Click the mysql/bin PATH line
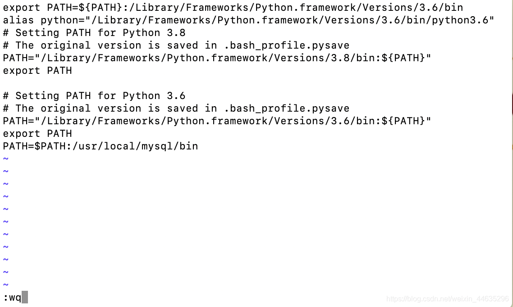Viewport: 513px width, 307px height. click(x=101, y=146)
